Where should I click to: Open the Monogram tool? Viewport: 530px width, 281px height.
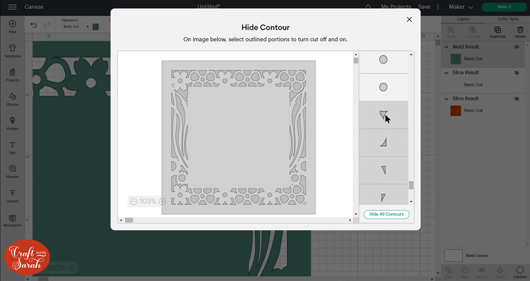[12, 220]
